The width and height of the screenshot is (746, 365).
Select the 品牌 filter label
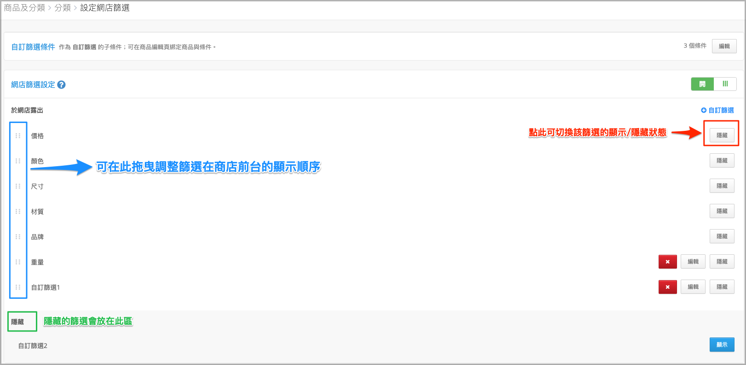(x=37, y=237)
